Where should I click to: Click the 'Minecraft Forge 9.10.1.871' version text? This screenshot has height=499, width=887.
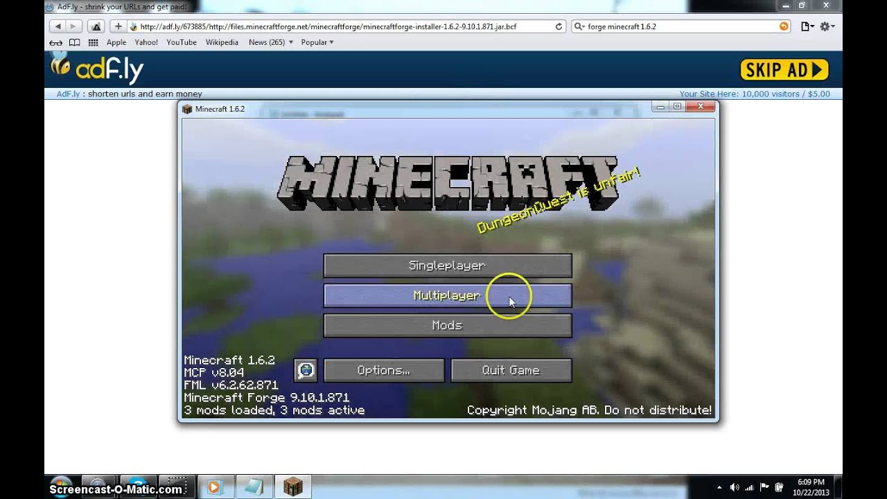coord(266,398)
